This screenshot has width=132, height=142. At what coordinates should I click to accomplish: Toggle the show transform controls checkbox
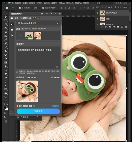(43, 8)
